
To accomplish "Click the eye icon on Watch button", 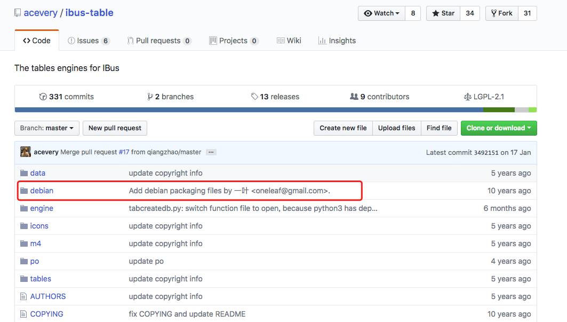I will click(368, 13).
